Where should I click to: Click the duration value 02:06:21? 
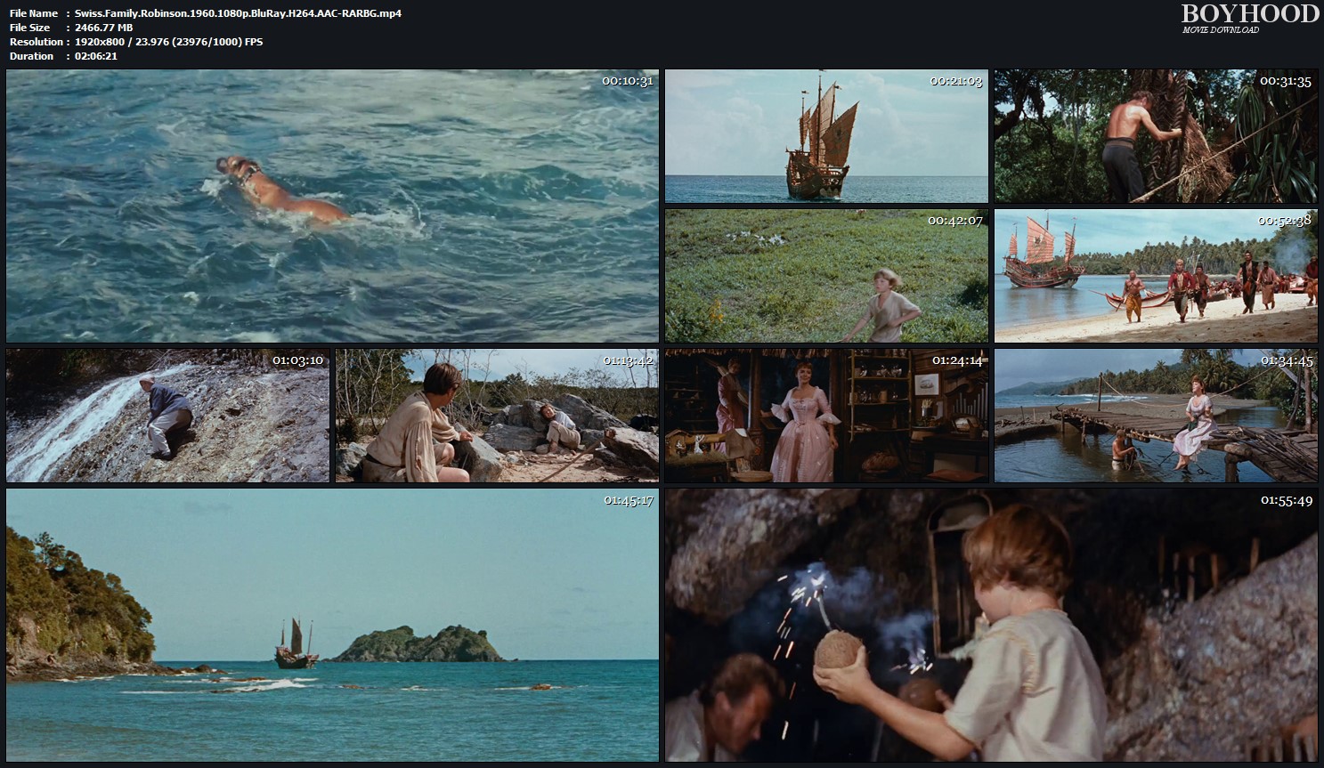96,56
